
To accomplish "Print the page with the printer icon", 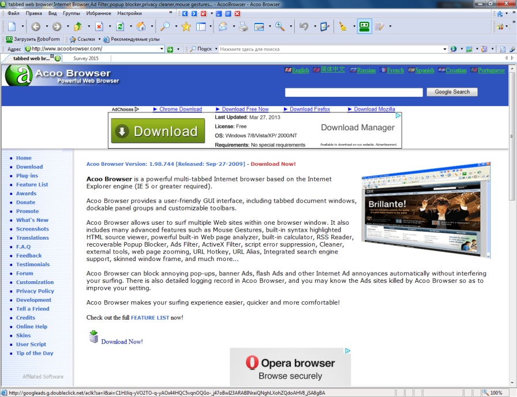I will pos(243,27).
